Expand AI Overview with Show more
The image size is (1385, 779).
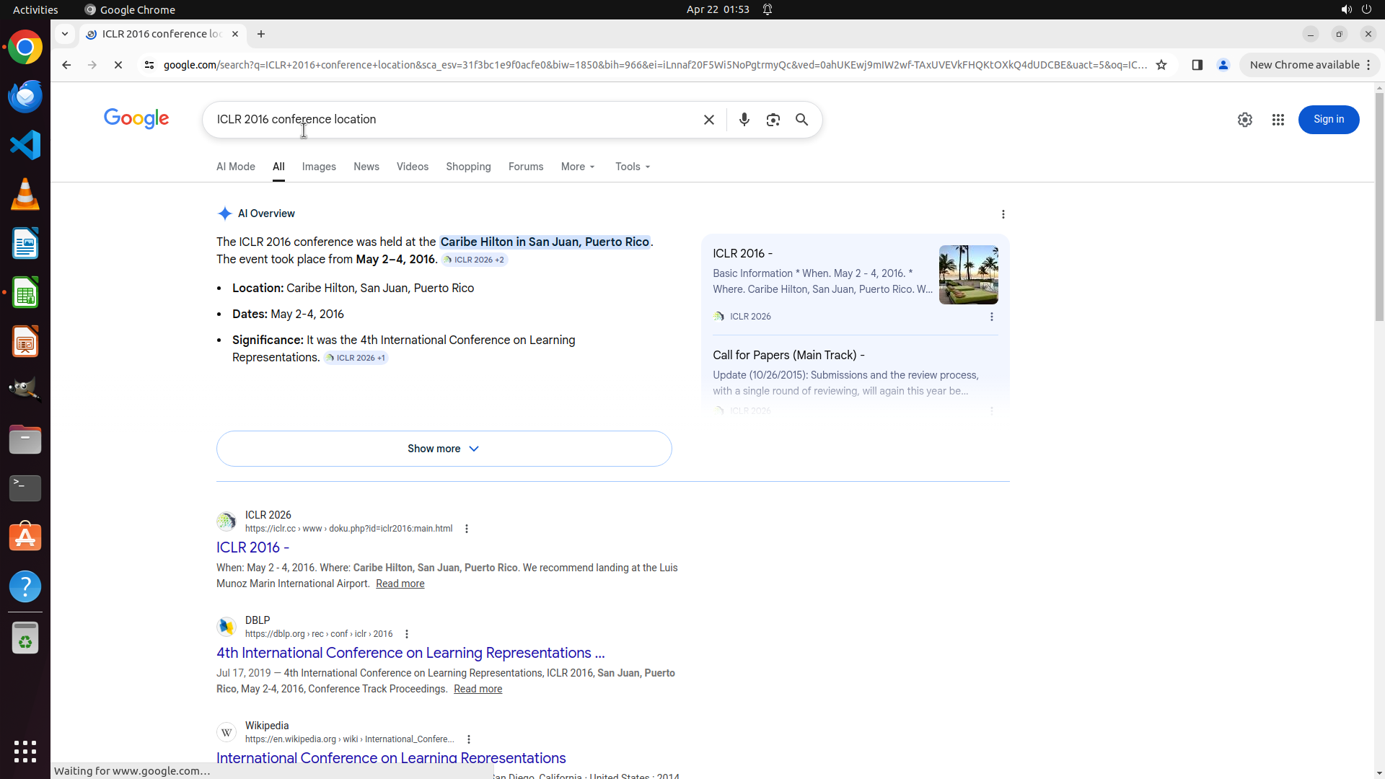(444, 449)
